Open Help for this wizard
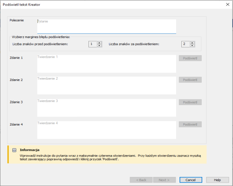The width and height of the screenshot is (233, 186). click(x=218, y=180)
